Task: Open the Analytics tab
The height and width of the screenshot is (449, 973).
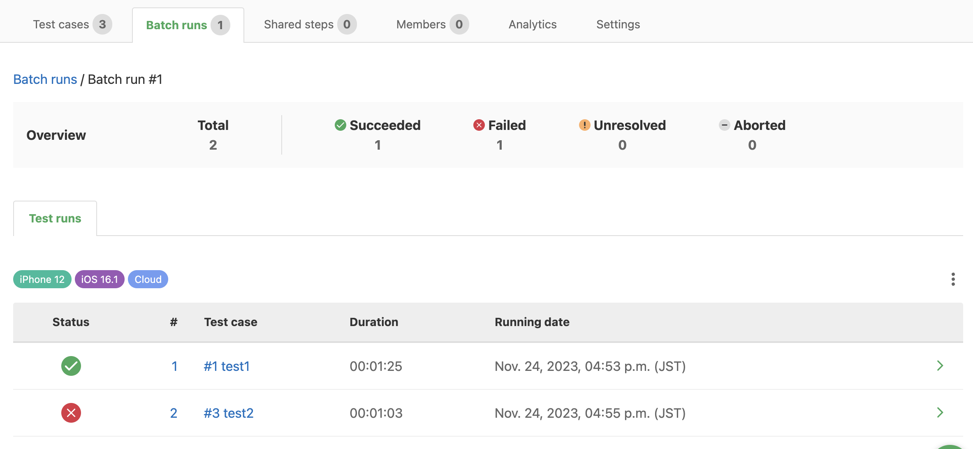Action: click(533, 25)
